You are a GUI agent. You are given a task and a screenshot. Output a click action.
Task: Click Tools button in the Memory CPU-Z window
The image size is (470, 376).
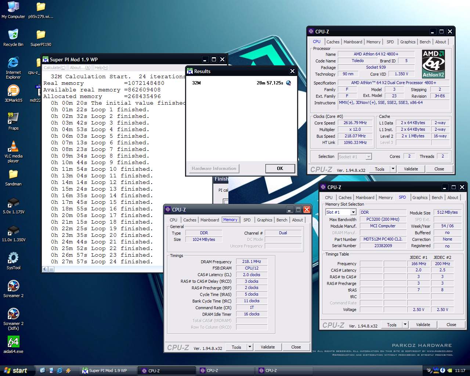pyautogui.click(x=236, y=347)
